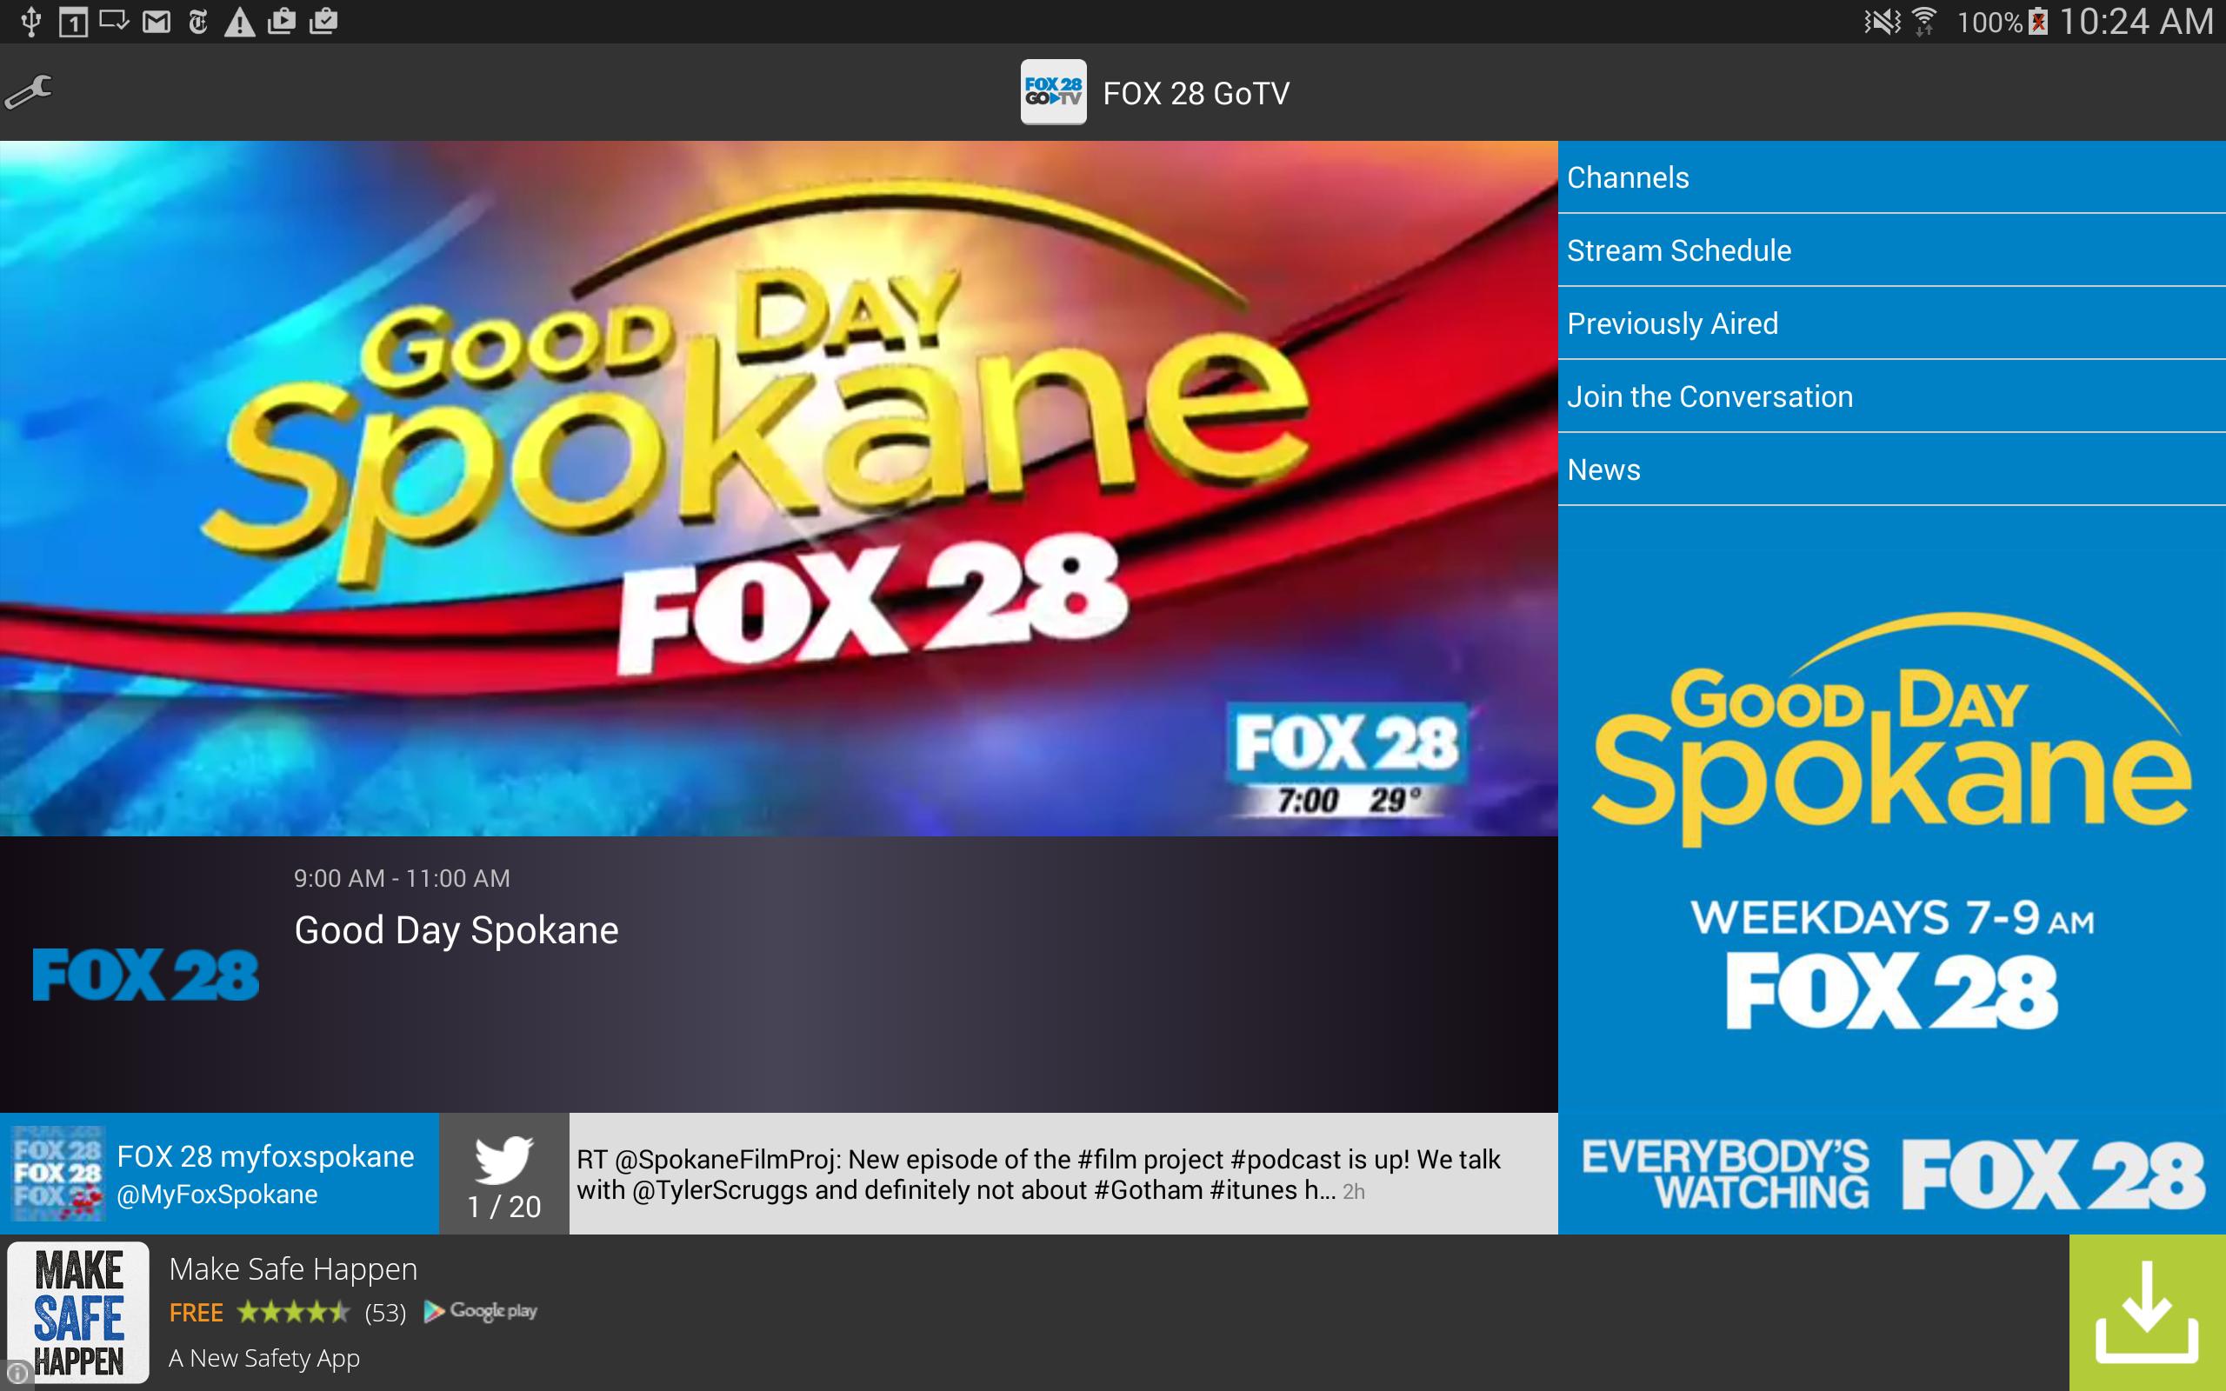Open the News menu item
Image resolution: width=2226 pixels, height=1391 pixels.
[1891, 469]
